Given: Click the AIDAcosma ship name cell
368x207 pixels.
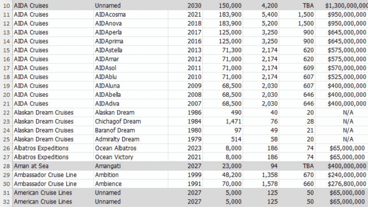Looking at the screenshot, I should pyautogui.click(x=131, y=15).
